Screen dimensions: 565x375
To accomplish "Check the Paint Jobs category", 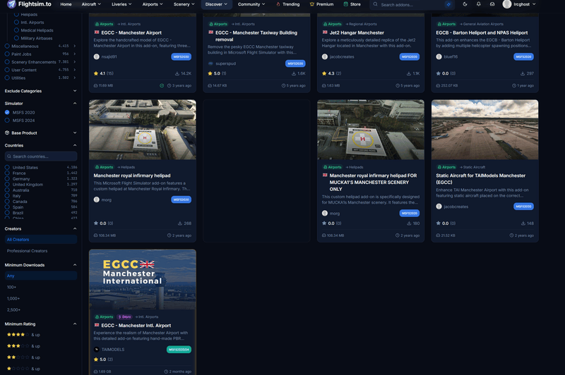I will click(7, 54).
